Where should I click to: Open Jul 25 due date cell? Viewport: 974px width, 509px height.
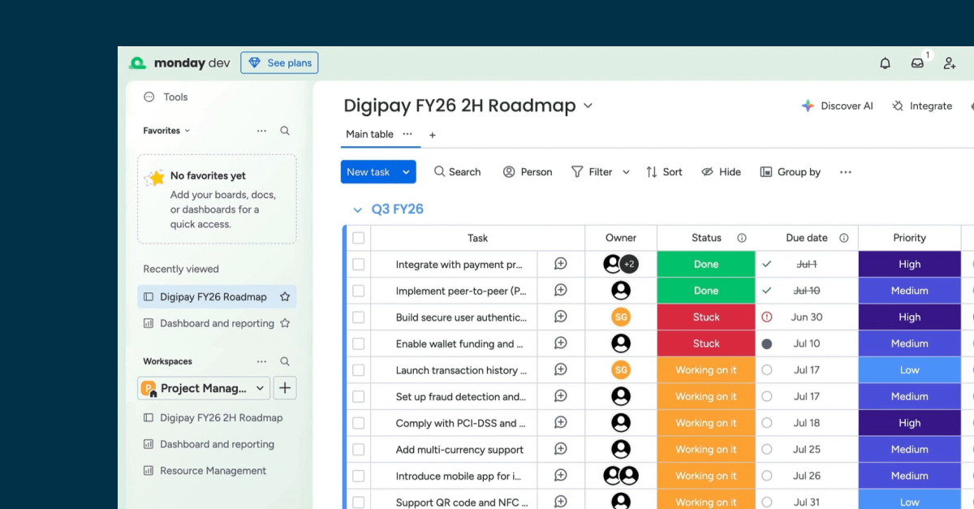[807, 450]
